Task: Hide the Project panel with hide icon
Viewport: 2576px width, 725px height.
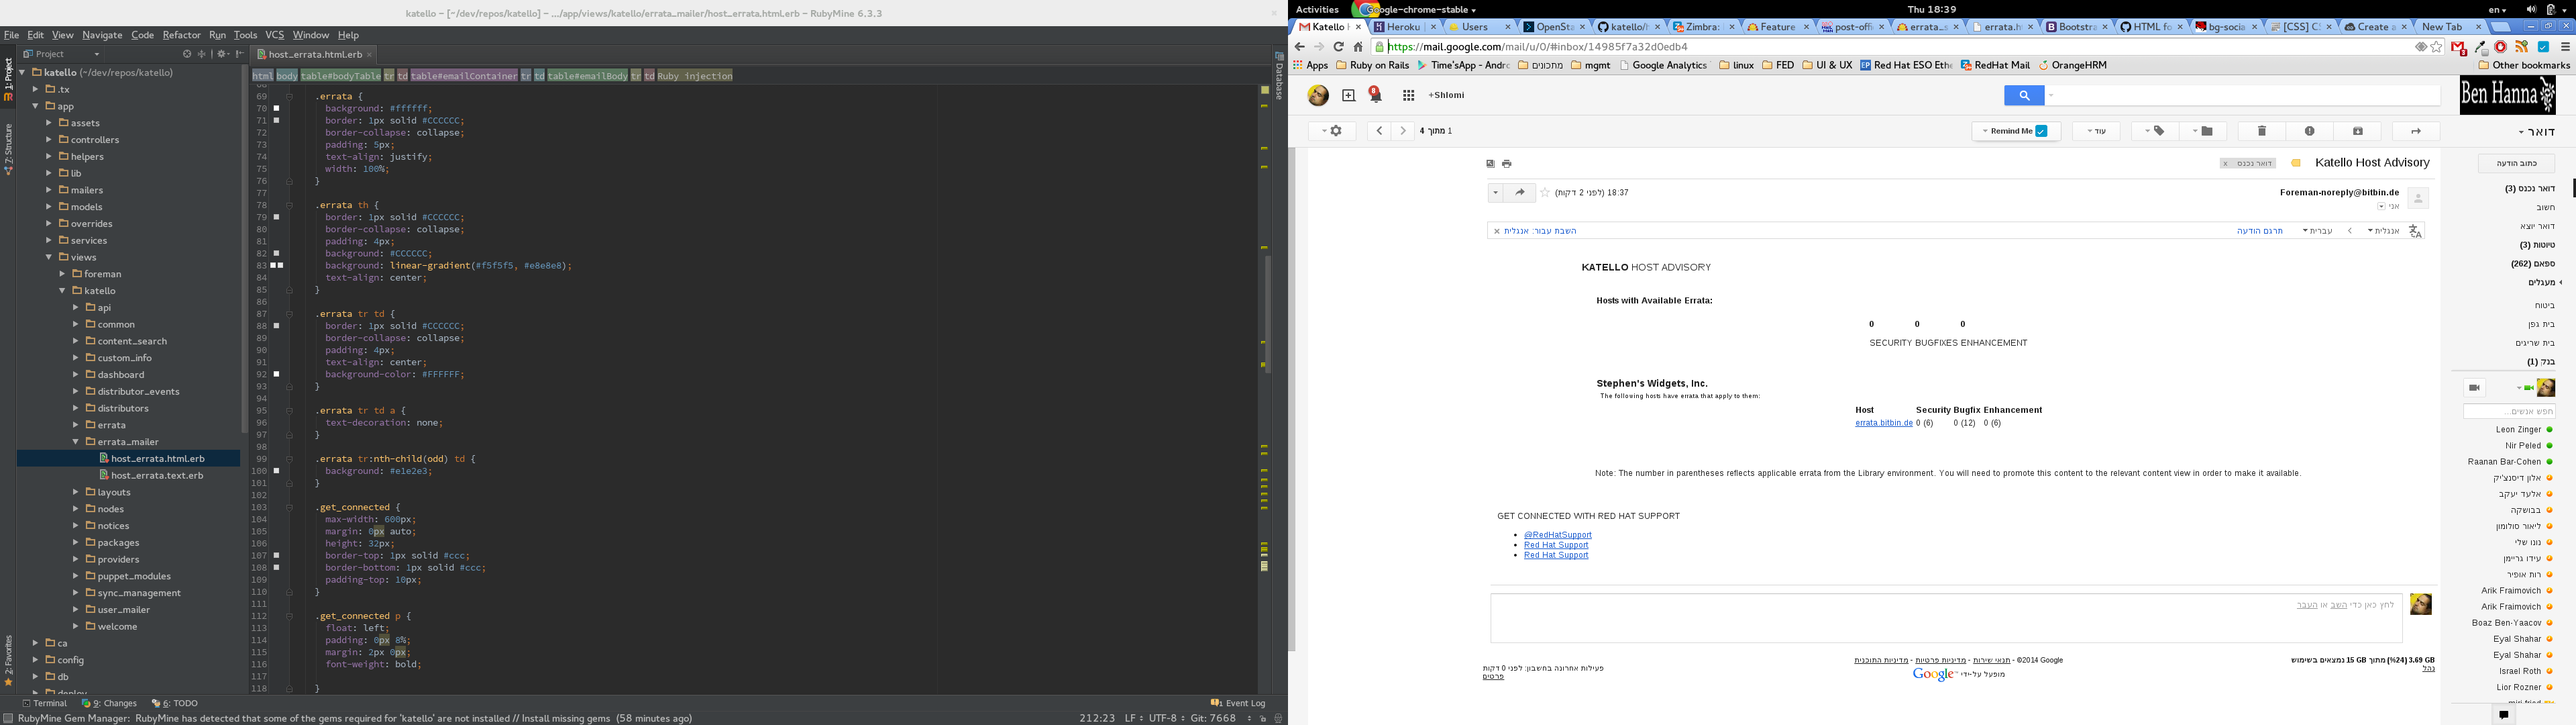Action: (x=240, y=54)
